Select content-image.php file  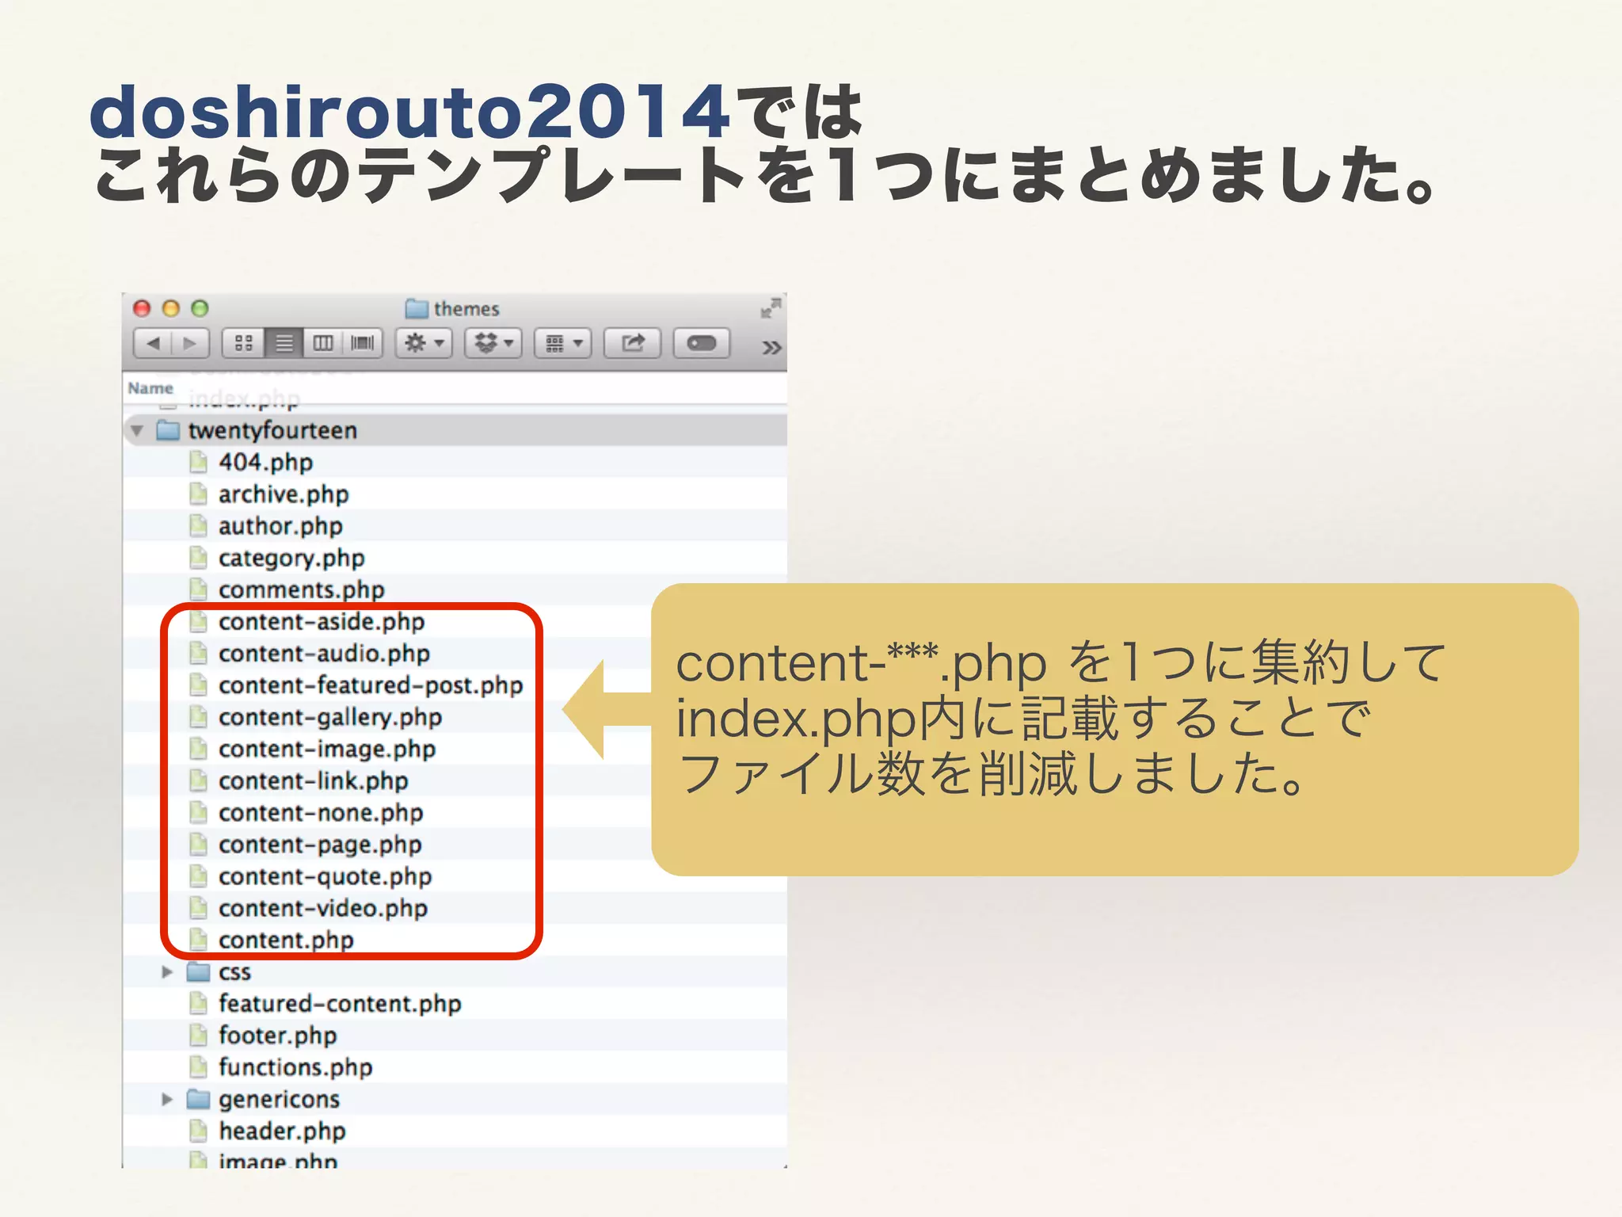327,750
